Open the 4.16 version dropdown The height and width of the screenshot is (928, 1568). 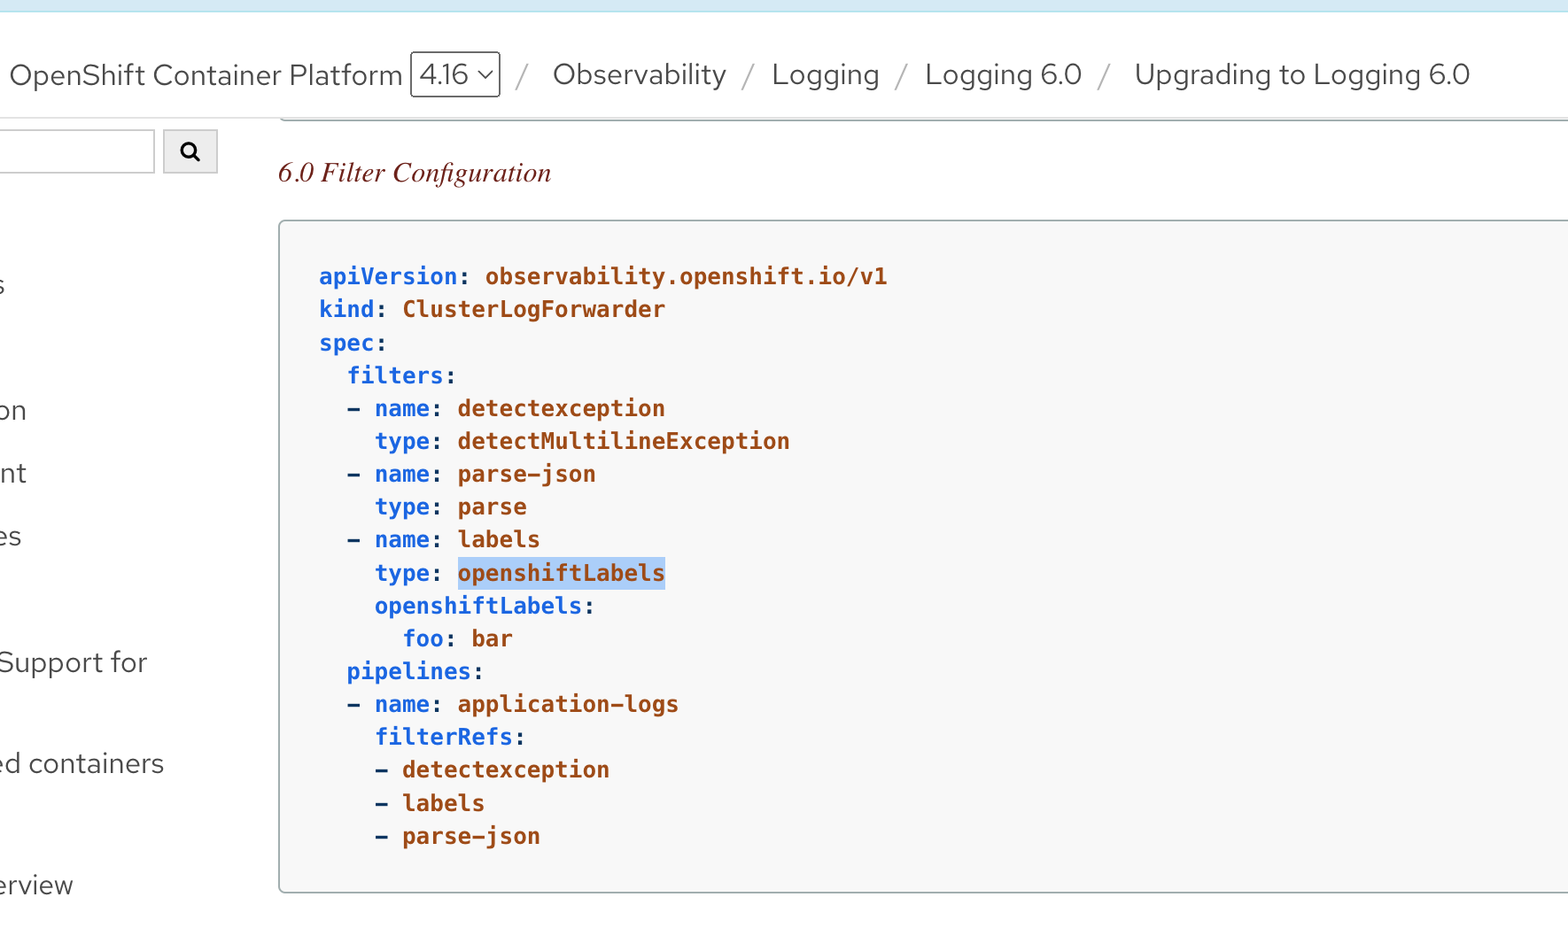(455, 74)
